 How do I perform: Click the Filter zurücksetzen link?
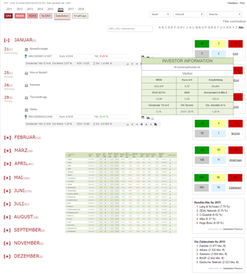[234, 21]
